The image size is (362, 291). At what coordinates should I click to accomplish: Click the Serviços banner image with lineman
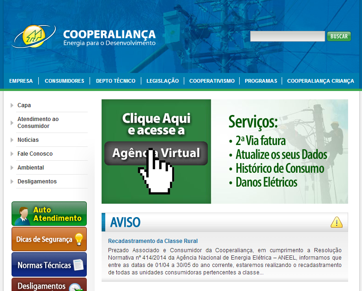279,152
